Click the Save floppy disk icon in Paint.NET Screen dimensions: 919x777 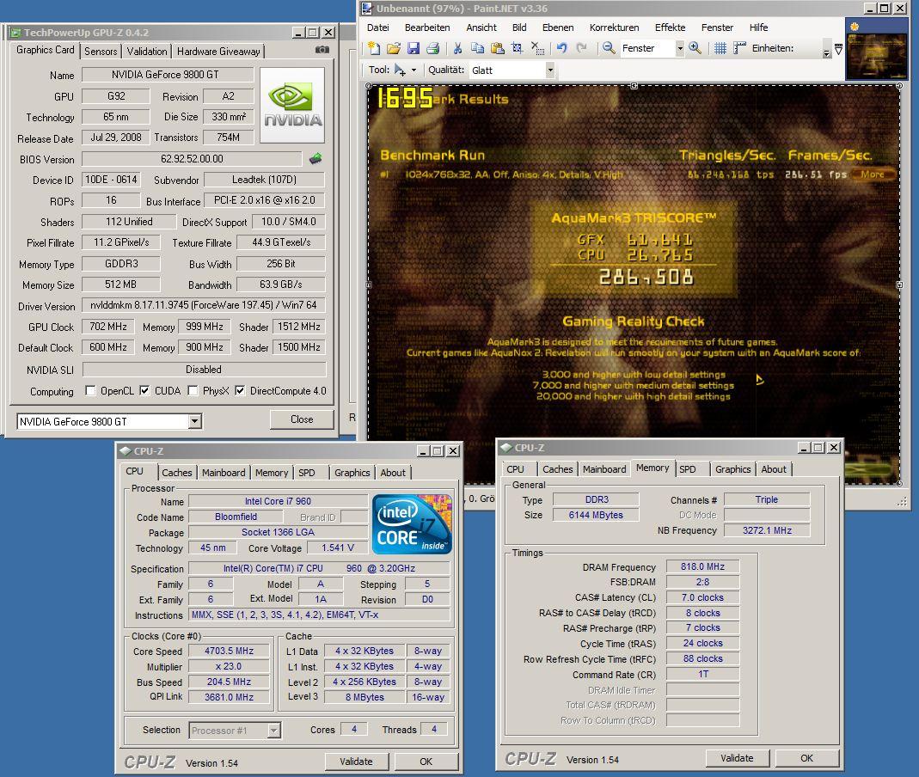point(414,49)
